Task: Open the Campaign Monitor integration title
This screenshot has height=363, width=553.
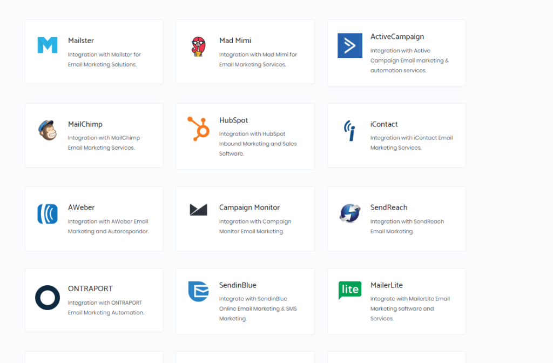Action: [x=249, y=207]
